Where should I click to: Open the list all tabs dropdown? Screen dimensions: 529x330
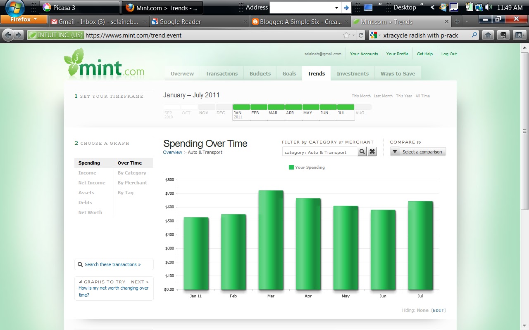tap(467, 21)
